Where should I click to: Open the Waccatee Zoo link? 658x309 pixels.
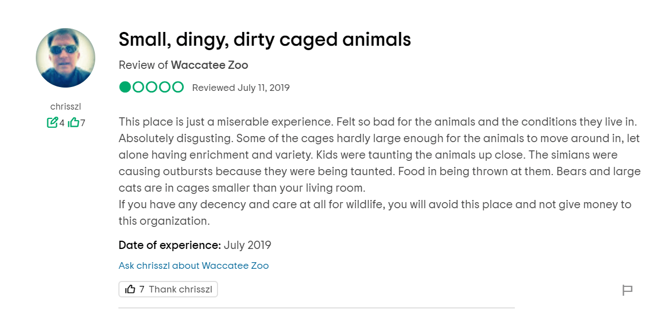point(209,65)
